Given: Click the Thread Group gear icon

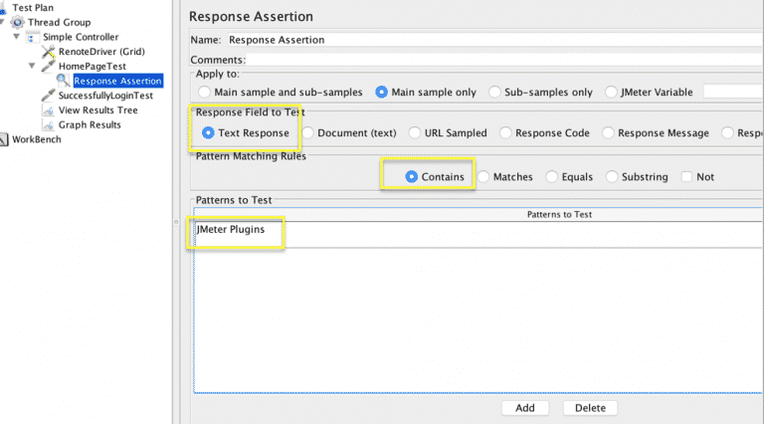Looking at the screenshot, I should (x=18, y=23).
